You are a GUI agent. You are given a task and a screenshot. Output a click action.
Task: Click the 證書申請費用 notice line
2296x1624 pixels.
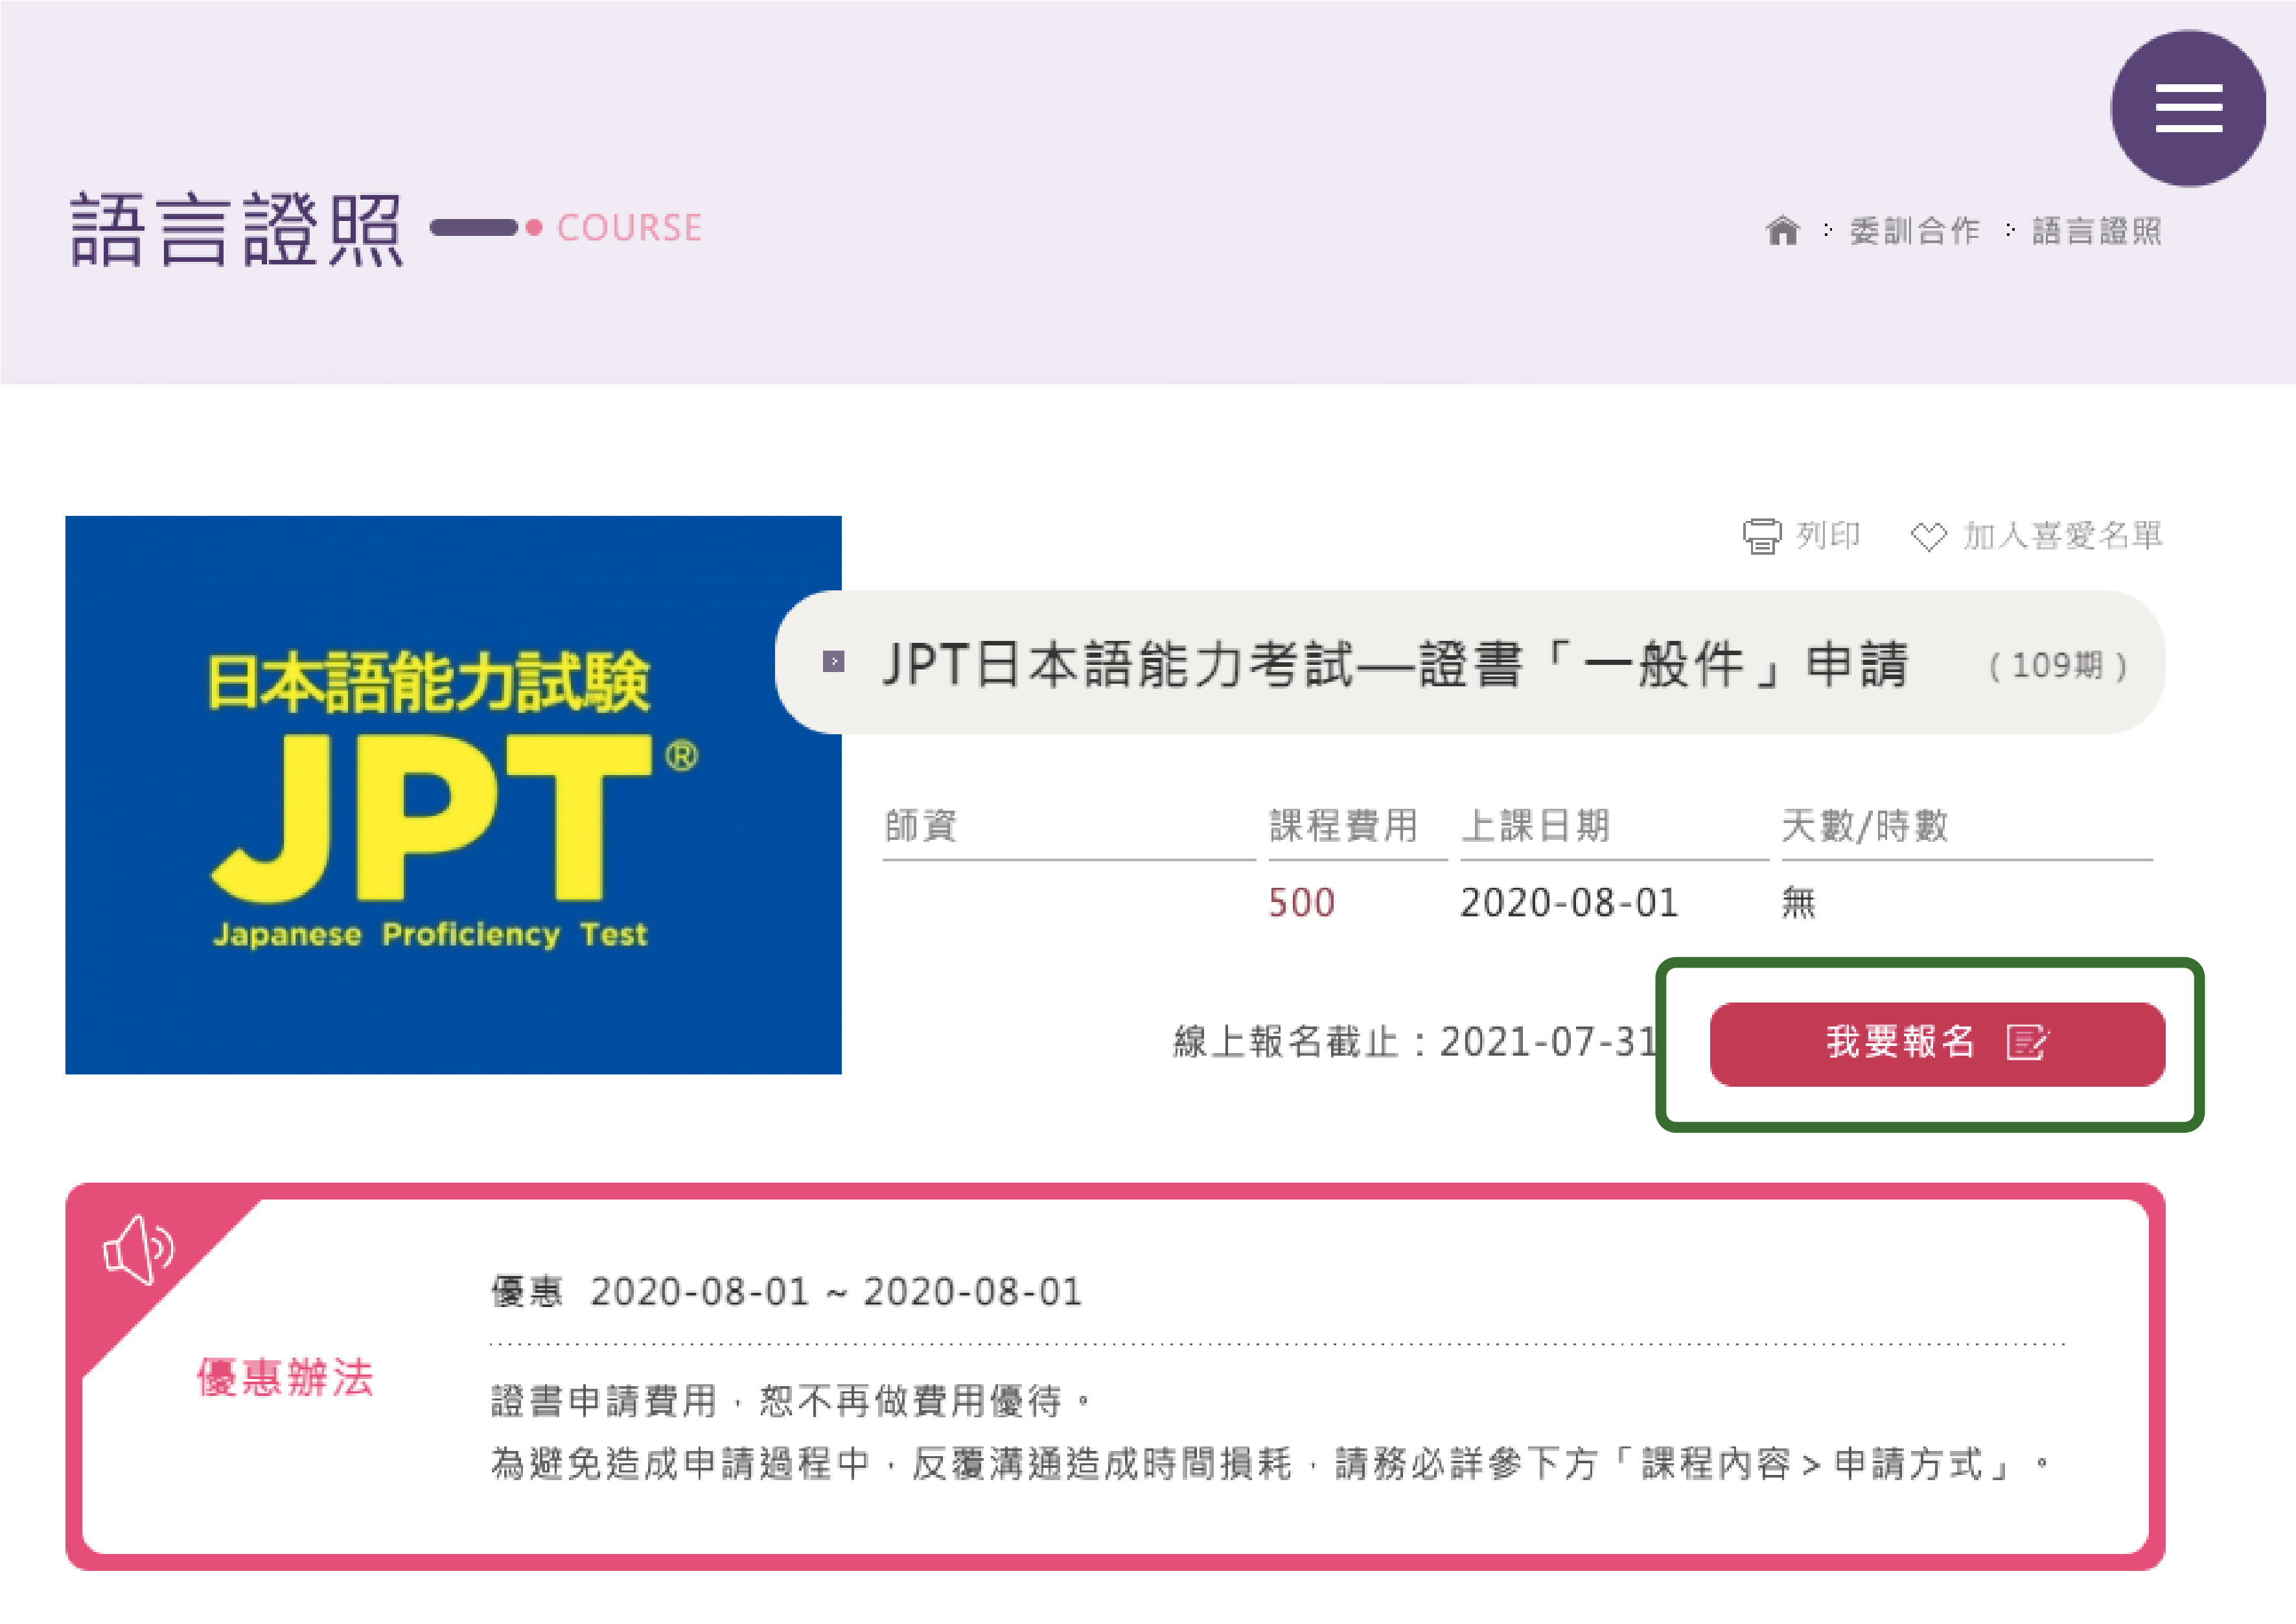pos(791,1401)
